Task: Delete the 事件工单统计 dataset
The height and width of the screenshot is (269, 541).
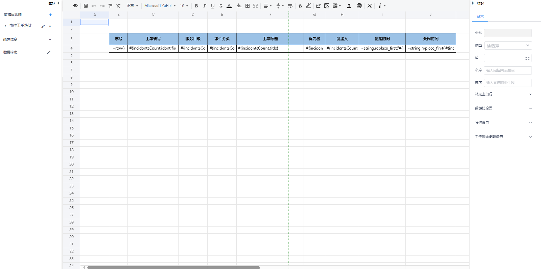Action: (50, 26)
